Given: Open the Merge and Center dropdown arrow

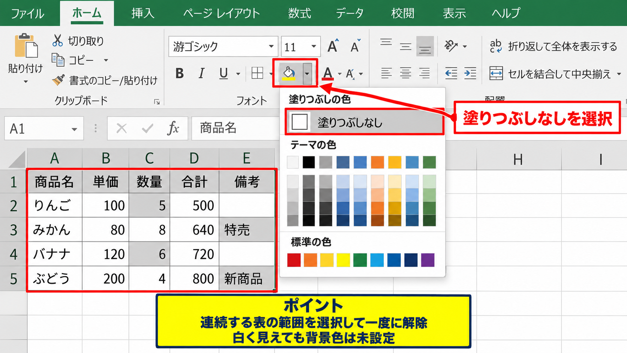Looking at the screenshot, I should (x=619, y=74).
